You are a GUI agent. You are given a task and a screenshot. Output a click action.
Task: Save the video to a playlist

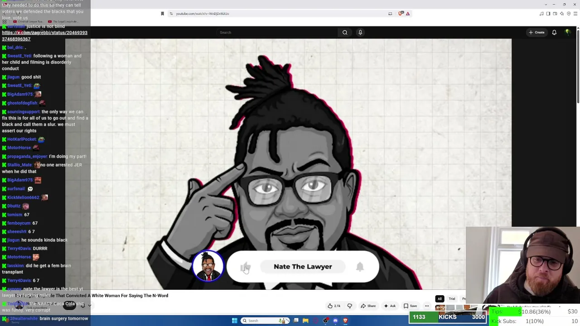(x=410, y=306)
